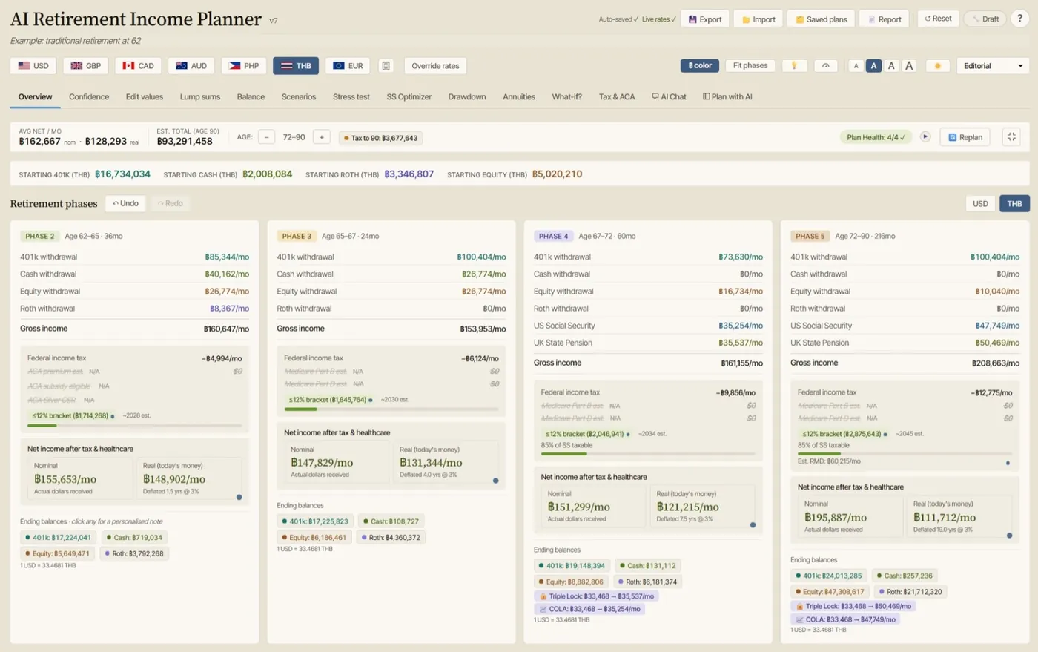1038x652 pixels.
Task: Choose the large font size A
Action: (891, 66)
